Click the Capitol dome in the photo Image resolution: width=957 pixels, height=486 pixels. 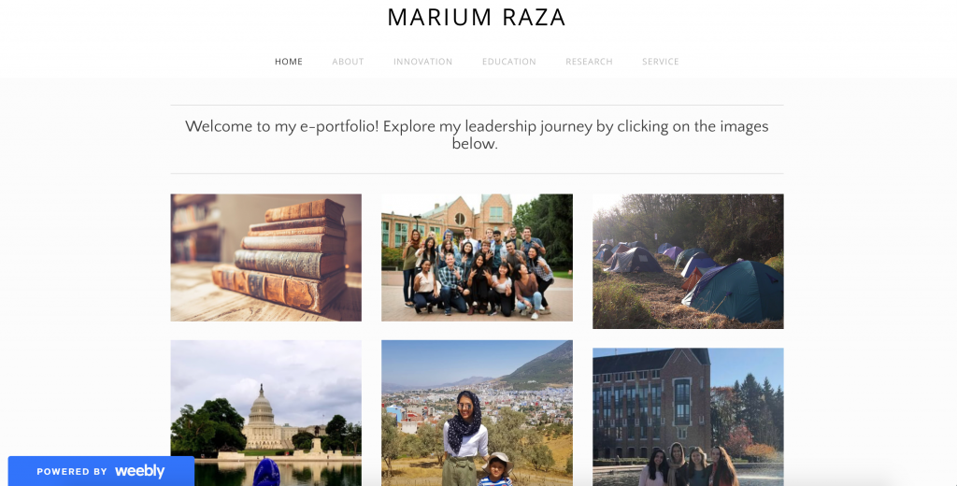click(263, 405)
